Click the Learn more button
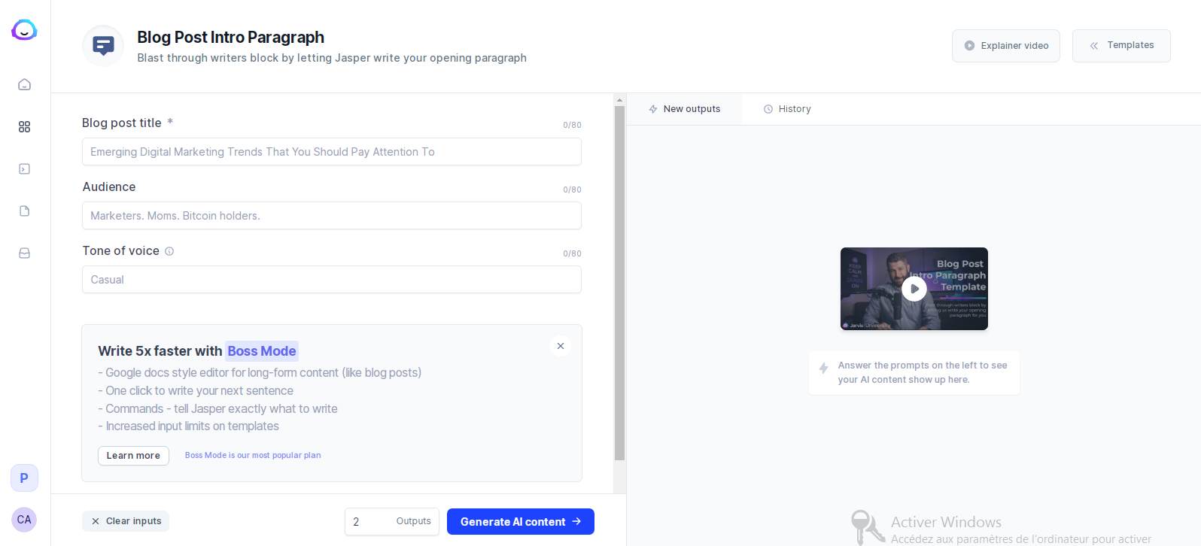This screenshot has height=546, width=1201. 133,456
